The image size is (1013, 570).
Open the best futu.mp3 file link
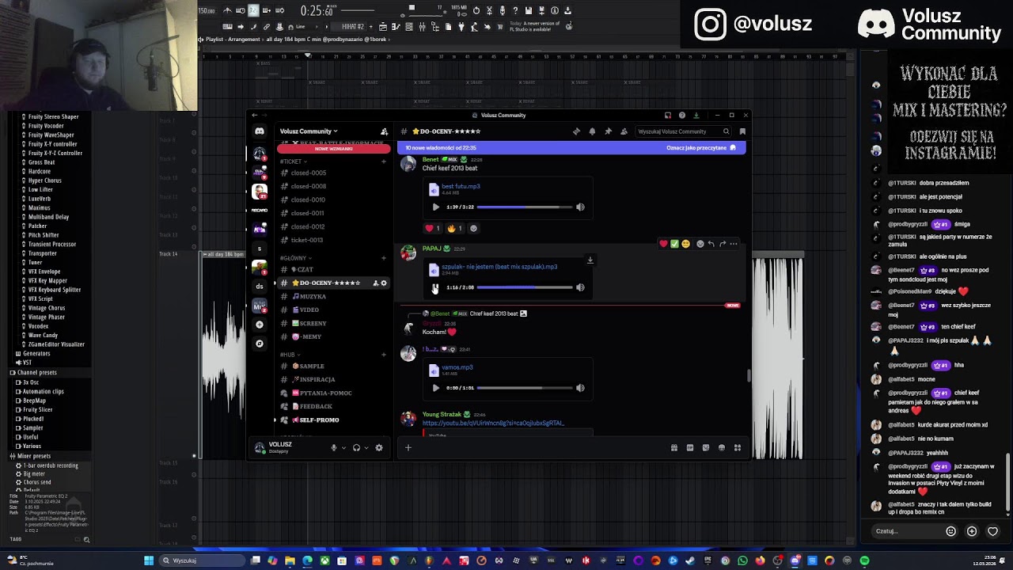(461, 187)
